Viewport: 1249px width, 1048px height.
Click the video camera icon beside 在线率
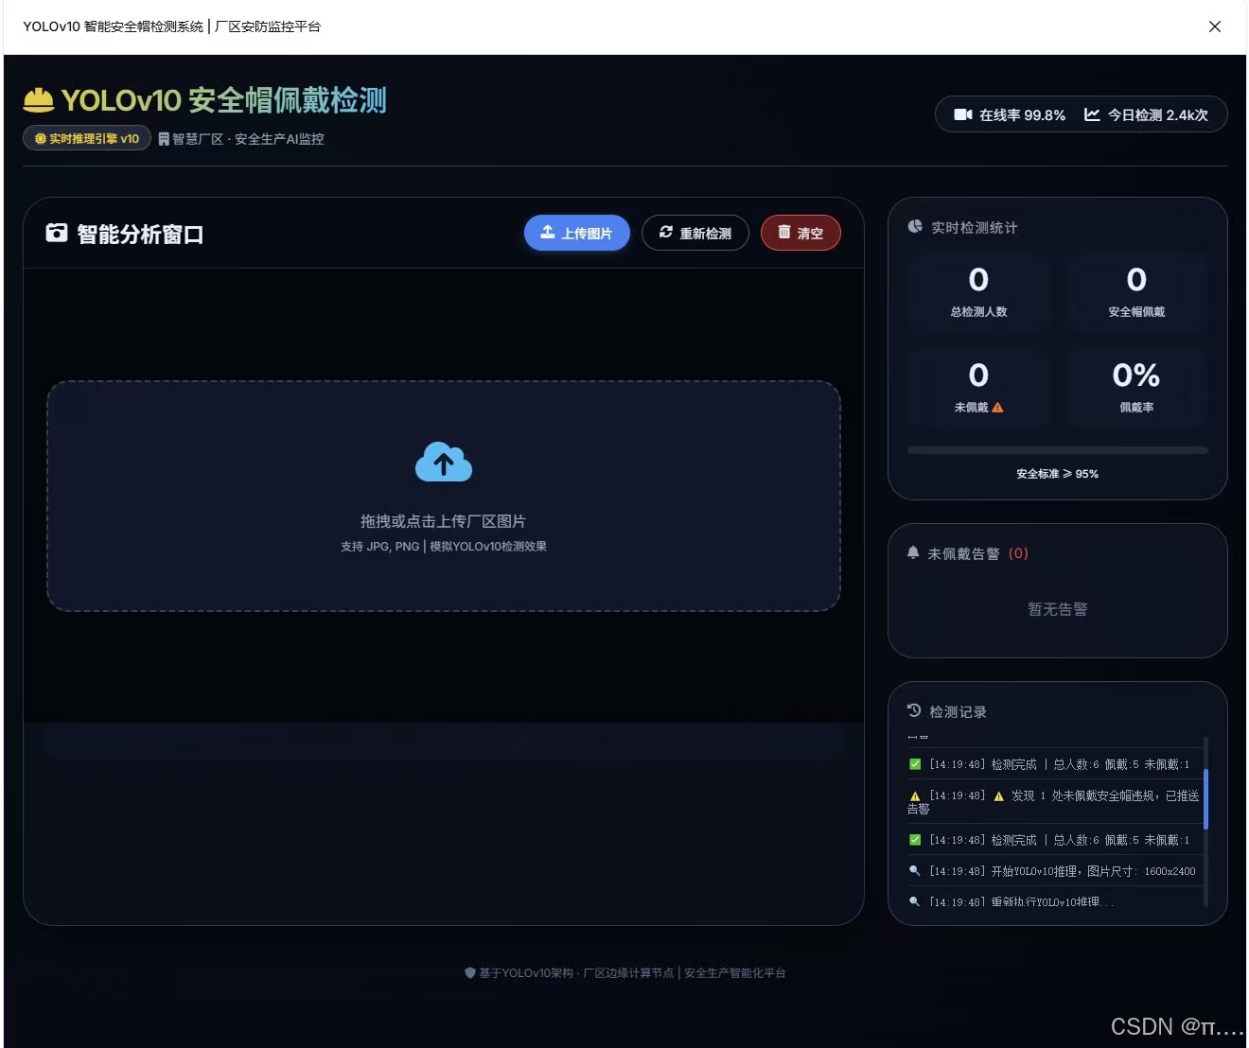963,114
